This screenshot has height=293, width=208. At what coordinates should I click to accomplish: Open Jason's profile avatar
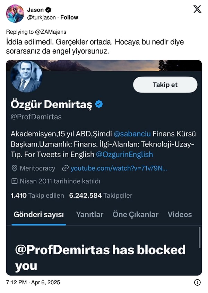[x=15, y=14]
